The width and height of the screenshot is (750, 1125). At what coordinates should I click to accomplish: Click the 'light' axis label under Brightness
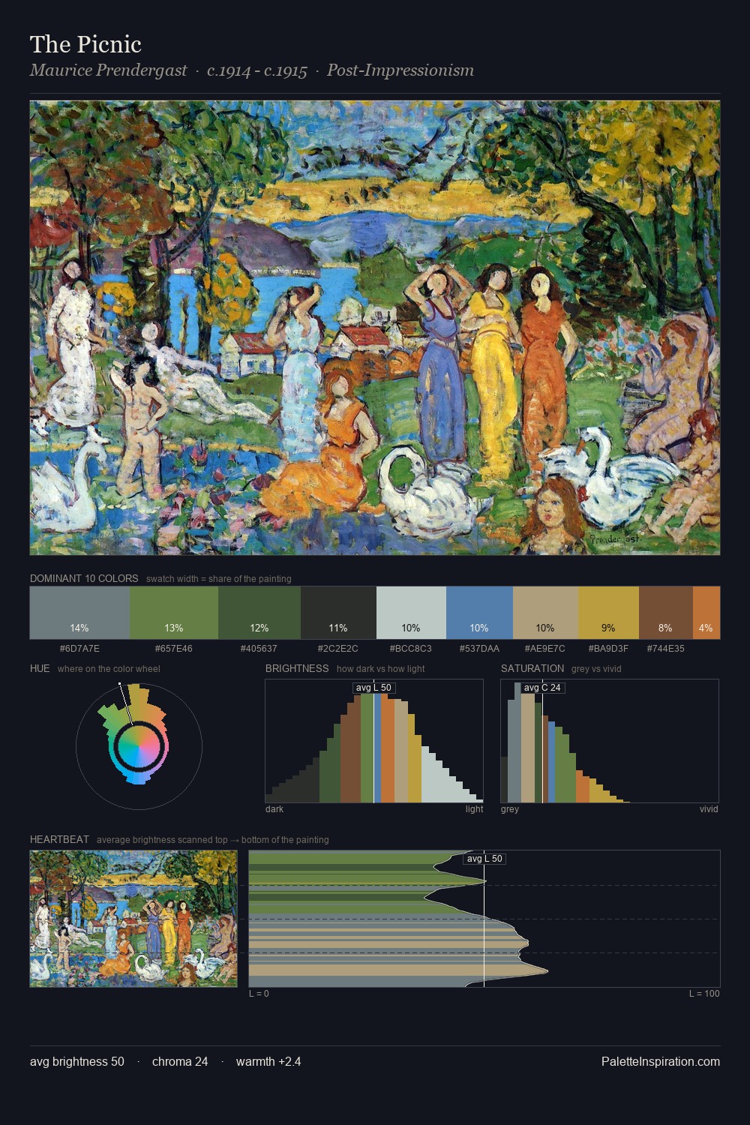coord(474,809)
